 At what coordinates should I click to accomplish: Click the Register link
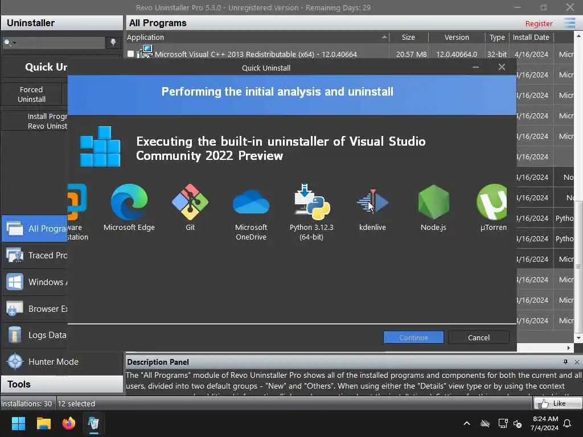click(539, 23)
